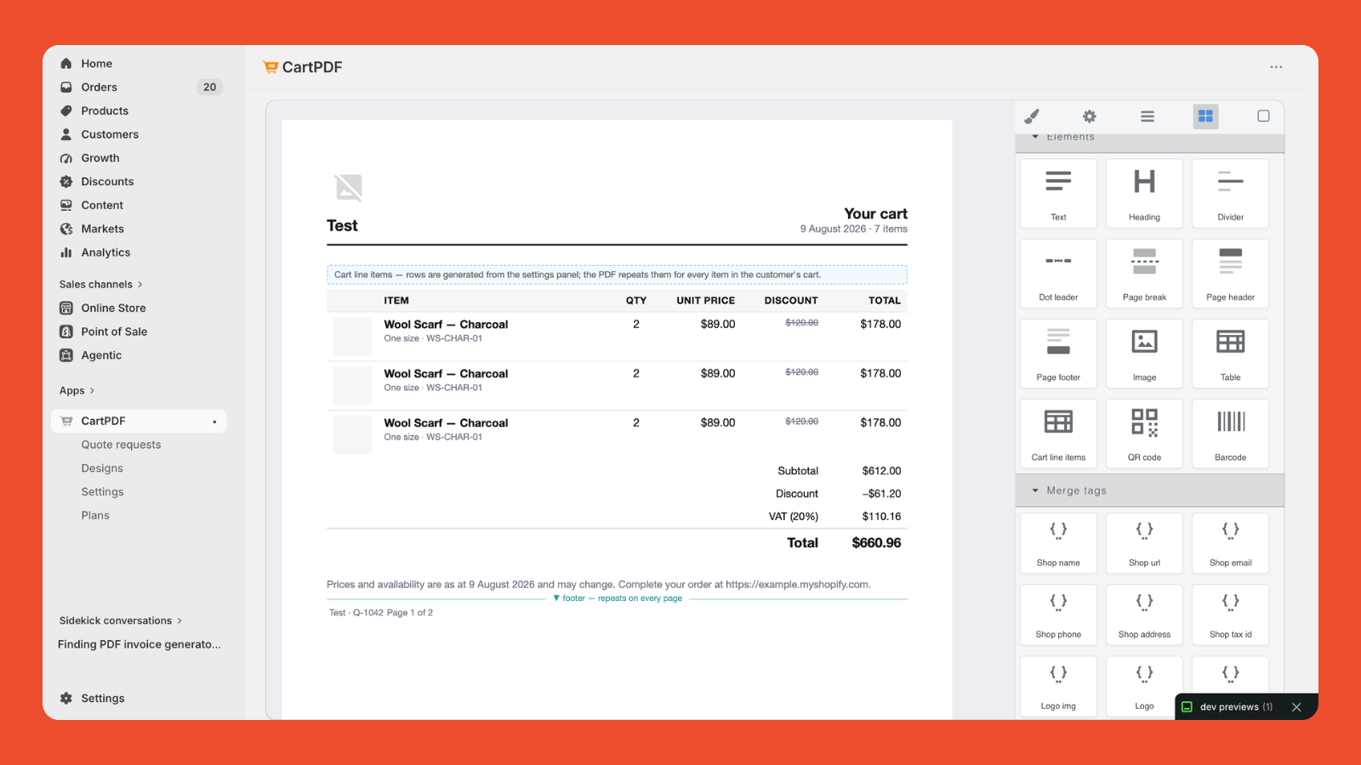Insert the Shop name merge tag
Screen dimensions: 1361x765
click(x=1058, y=543)
